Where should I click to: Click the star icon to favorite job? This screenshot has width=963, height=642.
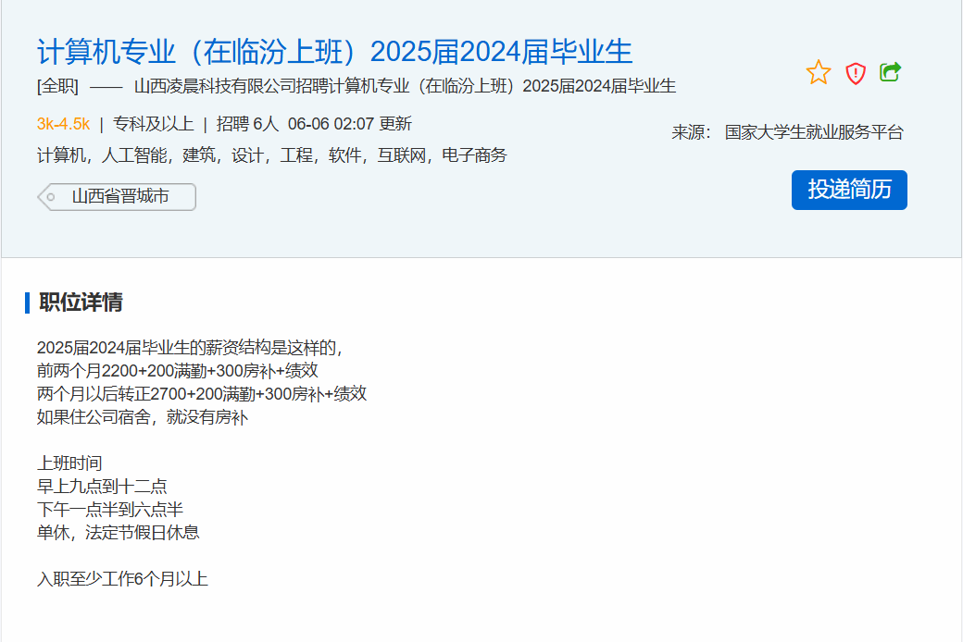(x=819, y=72)
